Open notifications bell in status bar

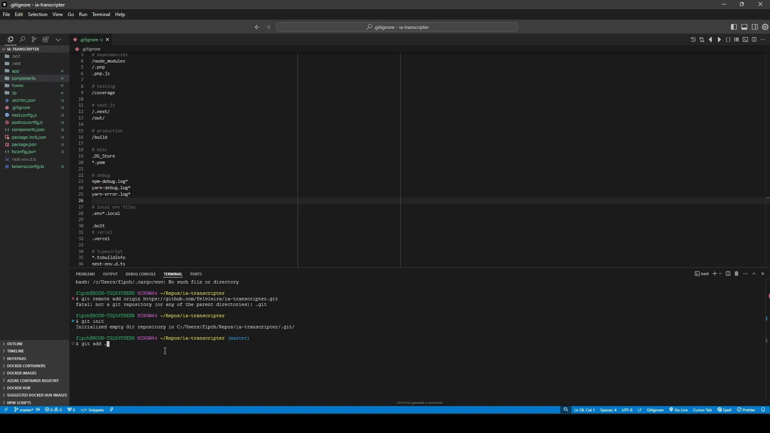(763, 410)
